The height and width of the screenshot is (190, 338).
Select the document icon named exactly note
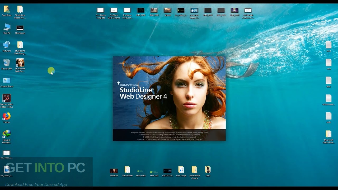point(328,116)
